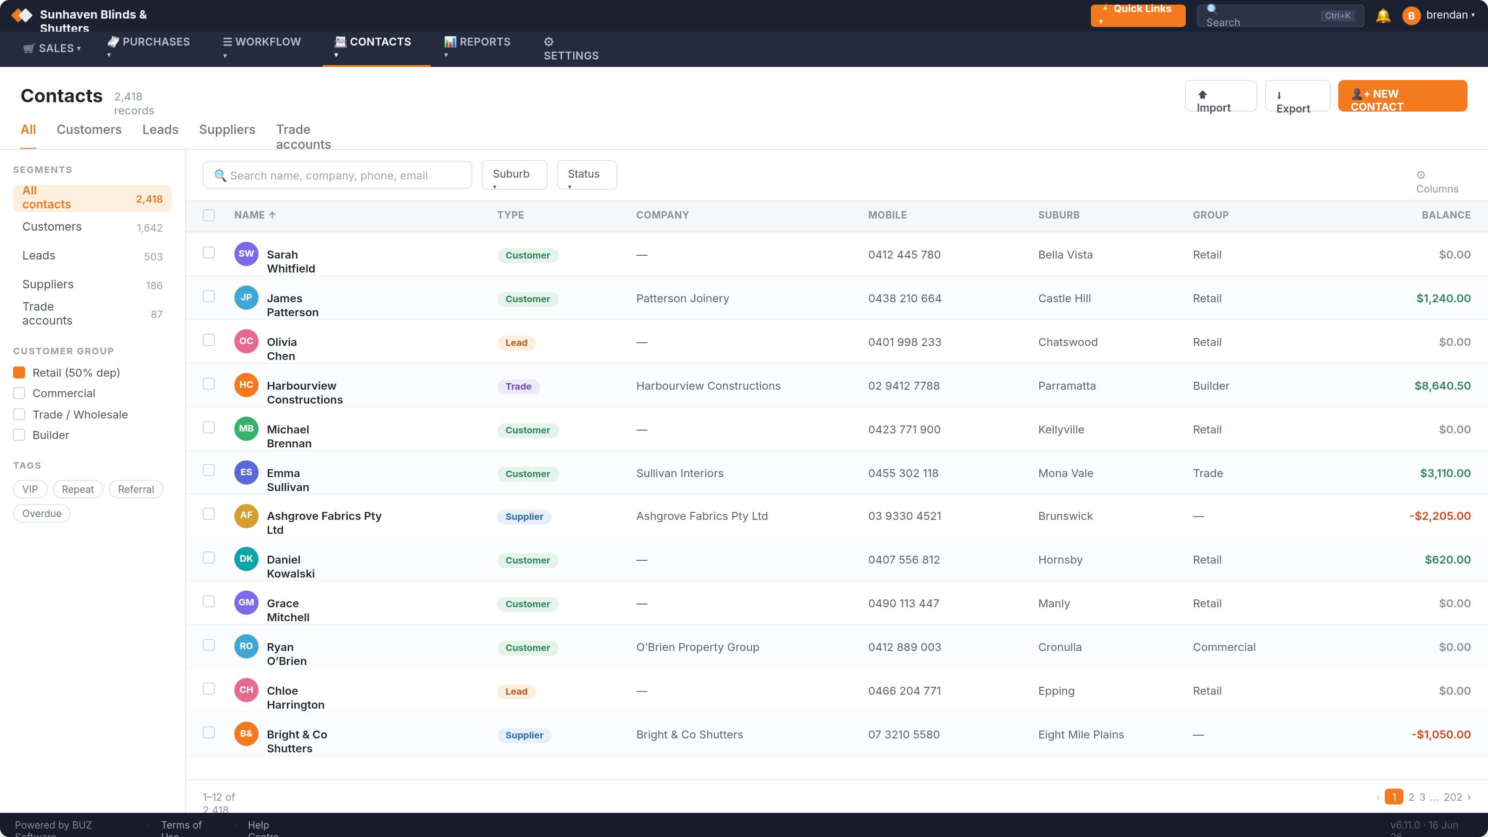Screen dimensions: 1488x837
Task: Click the header search magnifier icon
Action: coord(1212,9)
